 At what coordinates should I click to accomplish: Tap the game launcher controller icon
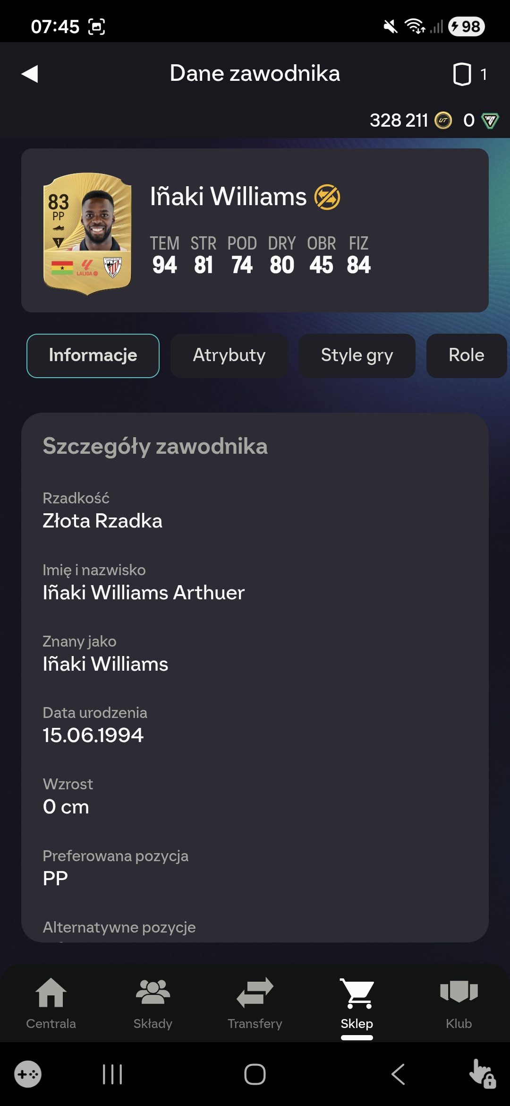point(28,1074)
